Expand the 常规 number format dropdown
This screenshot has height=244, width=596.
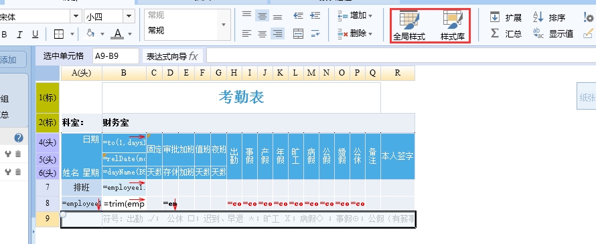pos(224,25)
